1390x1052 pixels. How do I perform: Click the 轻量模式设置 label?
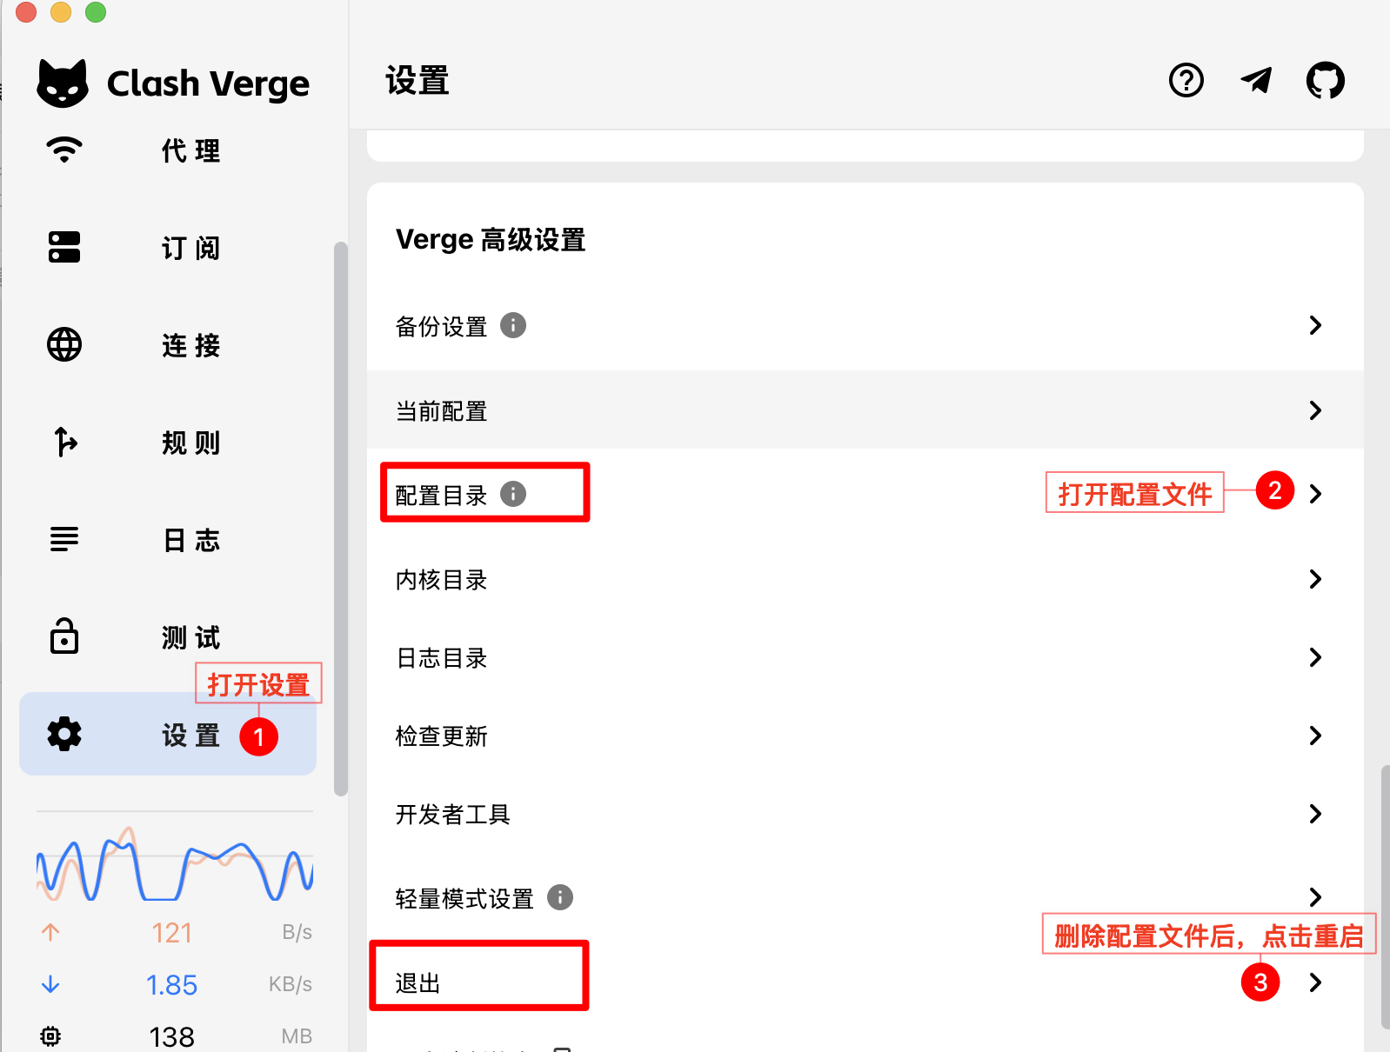(464, 898)
